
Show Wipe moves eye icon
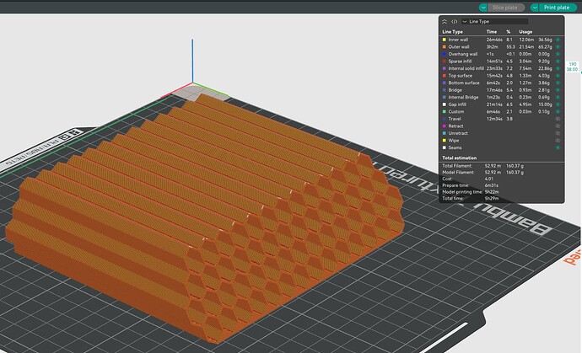(x=558, y=141)
